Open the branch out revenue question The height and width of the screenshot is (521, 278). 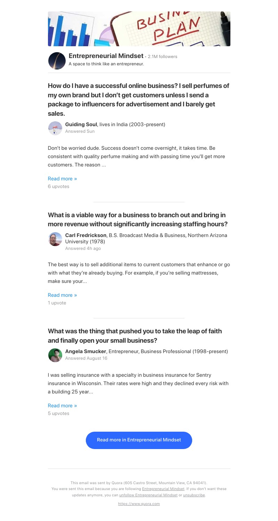[x=138, y=219]
